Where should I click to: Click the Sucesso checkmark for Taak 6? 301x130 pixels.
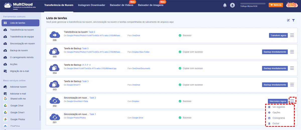tap(180, 35)
